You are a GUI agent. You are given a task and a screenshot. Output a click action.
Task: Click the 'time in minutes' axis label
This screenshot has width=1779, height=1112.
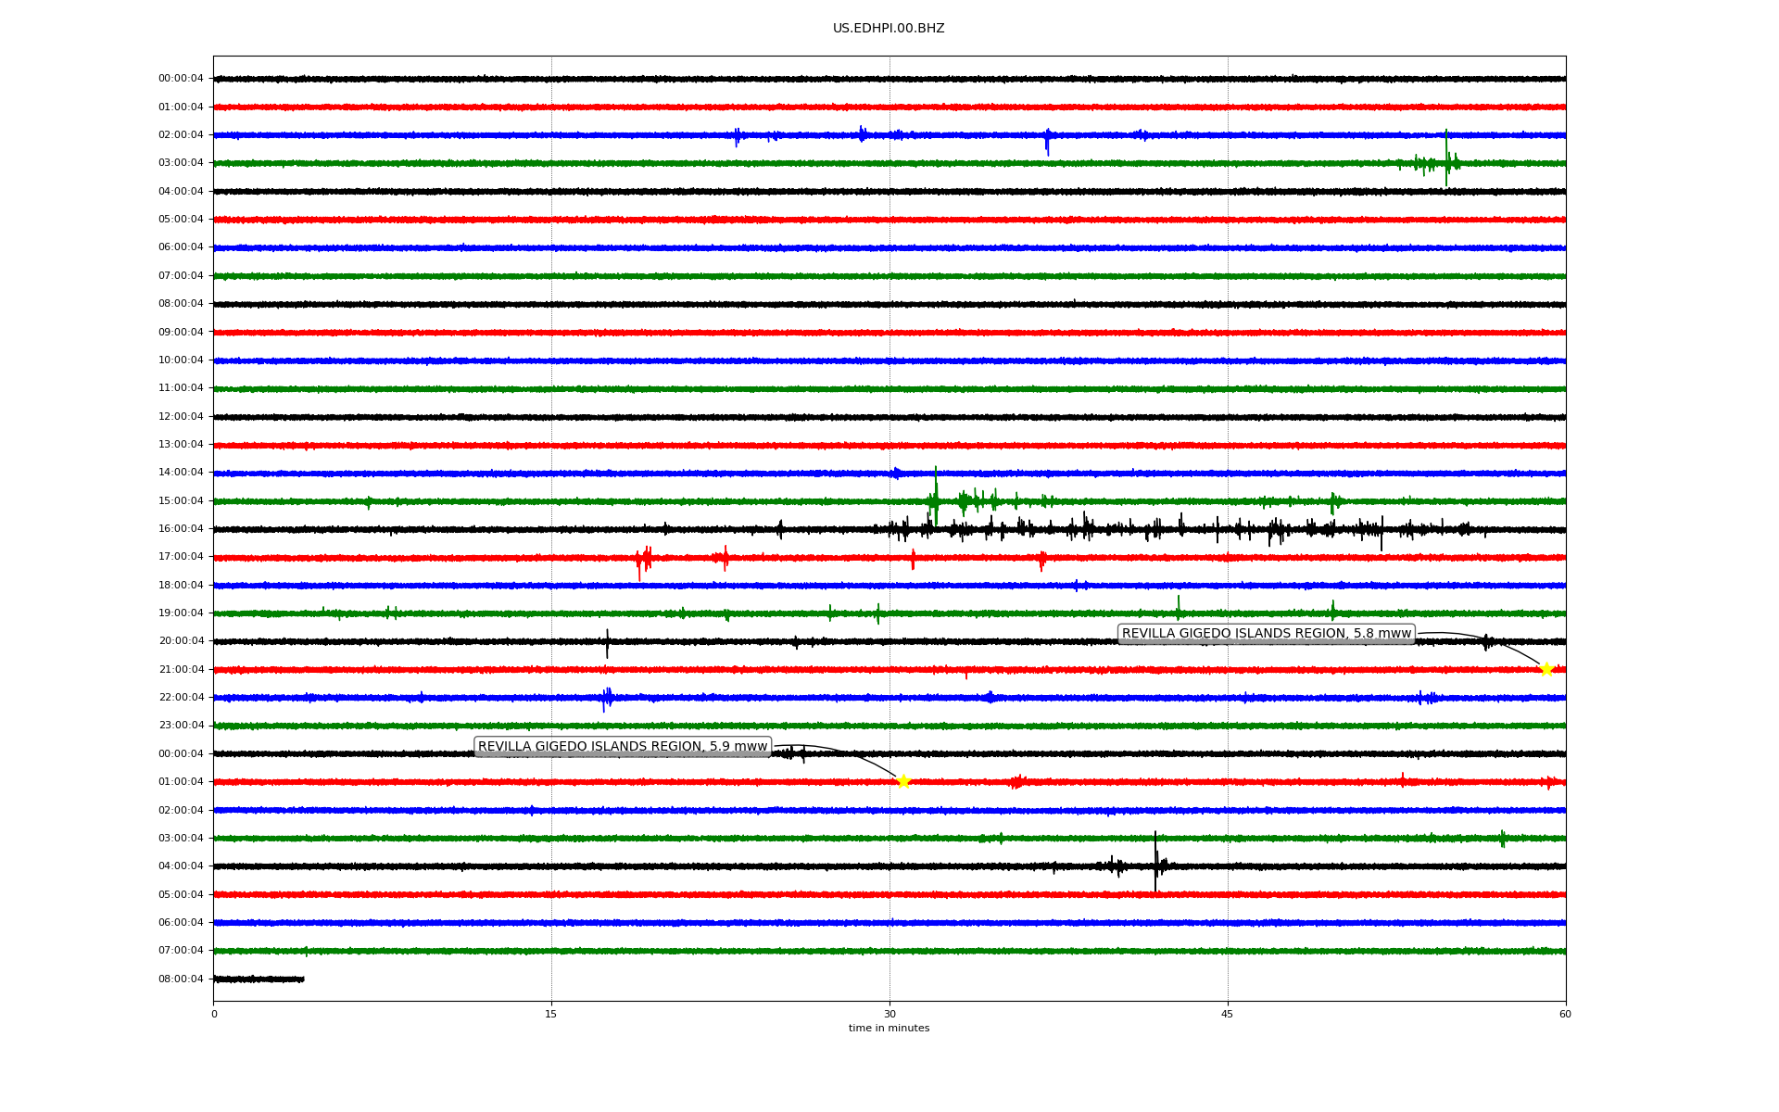tap(889, 1029)
